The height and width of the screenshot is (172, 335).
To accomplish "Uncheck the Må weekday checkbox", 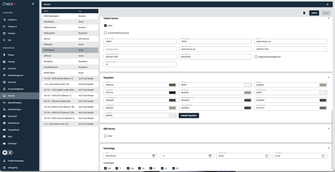I will pyautogui.click(x=105, y=168).
